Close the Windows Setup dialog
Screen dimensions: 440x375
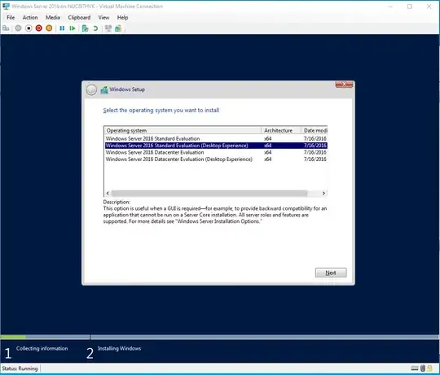click(344, 85)
